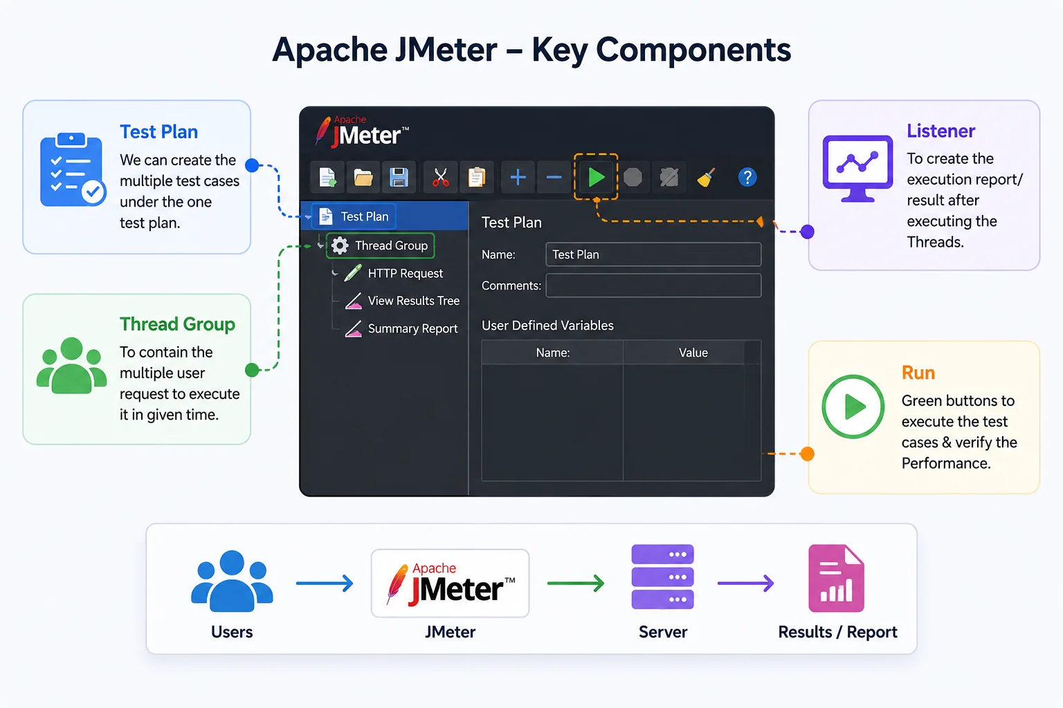1063x708 pixels.
Task: Select the HTTP Request tree item
Action: [x=394, y=273]
